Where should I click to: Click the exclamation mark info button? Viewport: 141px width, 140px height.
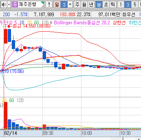49,4
